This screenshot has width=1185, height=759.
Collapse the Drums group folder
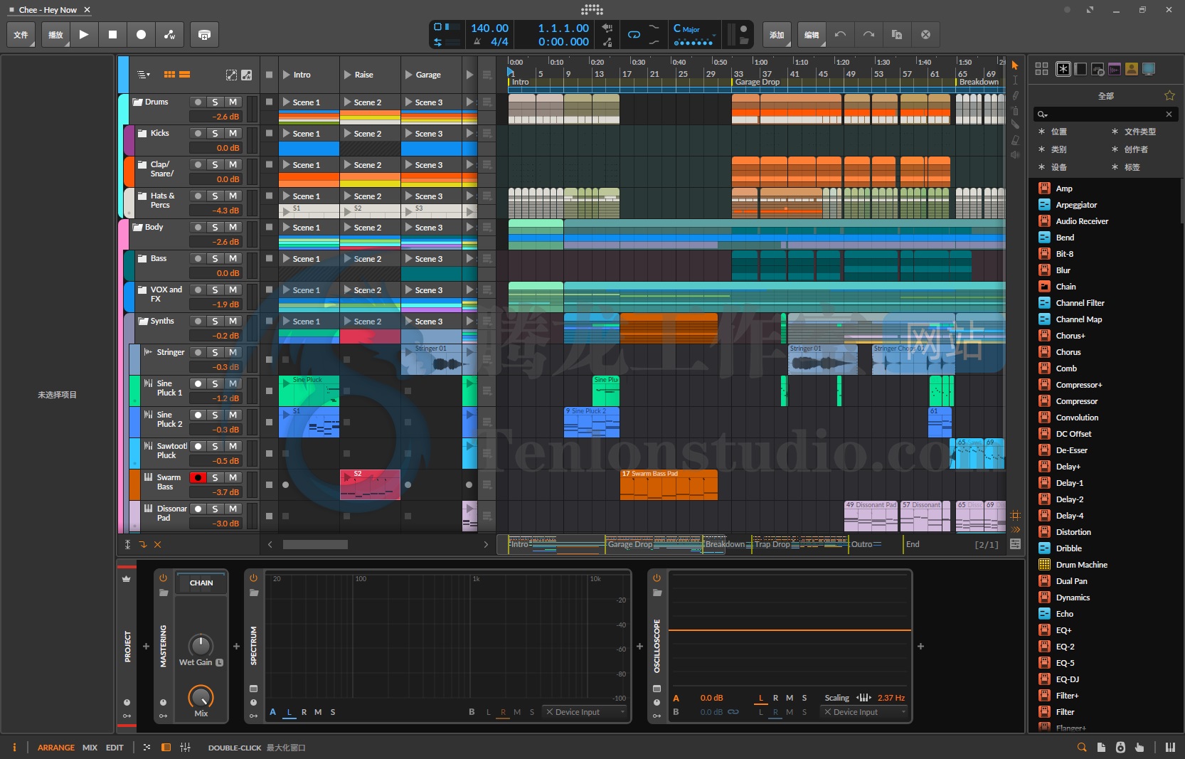tap(137, 102)
